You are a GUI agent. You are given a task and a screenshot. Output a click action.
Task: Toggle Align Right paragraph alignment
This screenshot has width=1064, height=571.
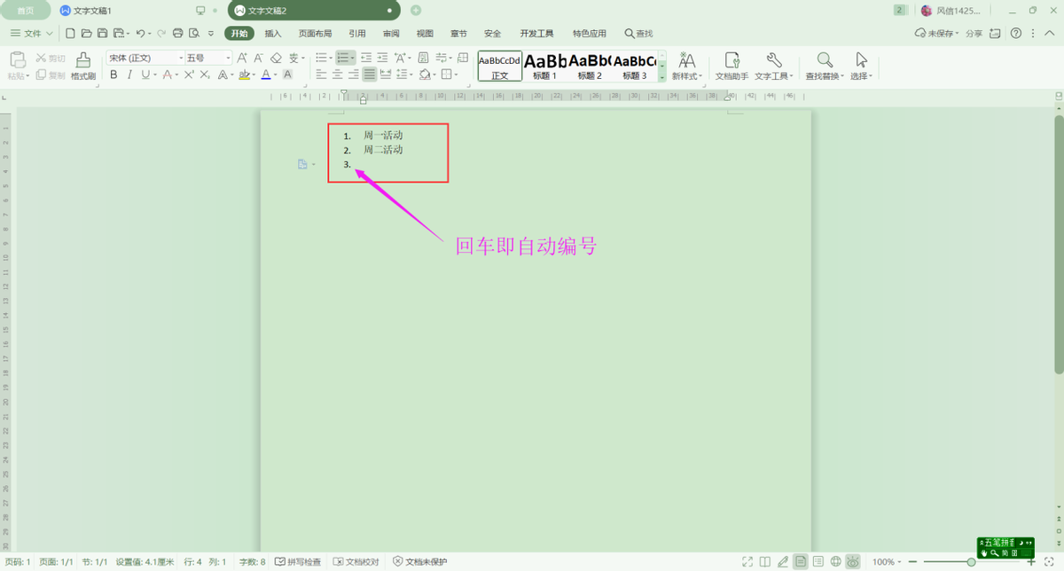353,75
